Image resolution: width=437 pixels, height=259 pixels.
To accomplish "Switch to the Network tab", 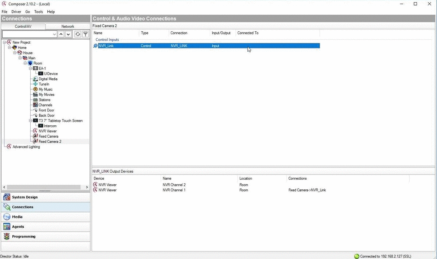I will [67, 26].
